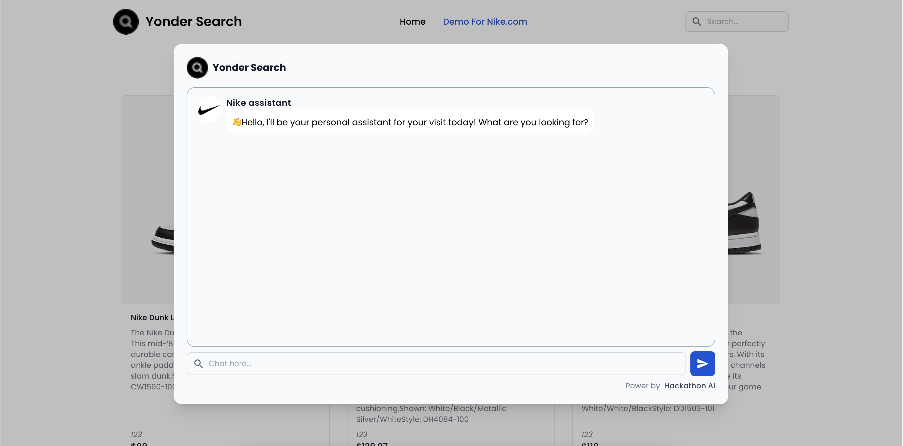Open the Home menu item
The image size is (903, 446).
(x=412, y=22)
